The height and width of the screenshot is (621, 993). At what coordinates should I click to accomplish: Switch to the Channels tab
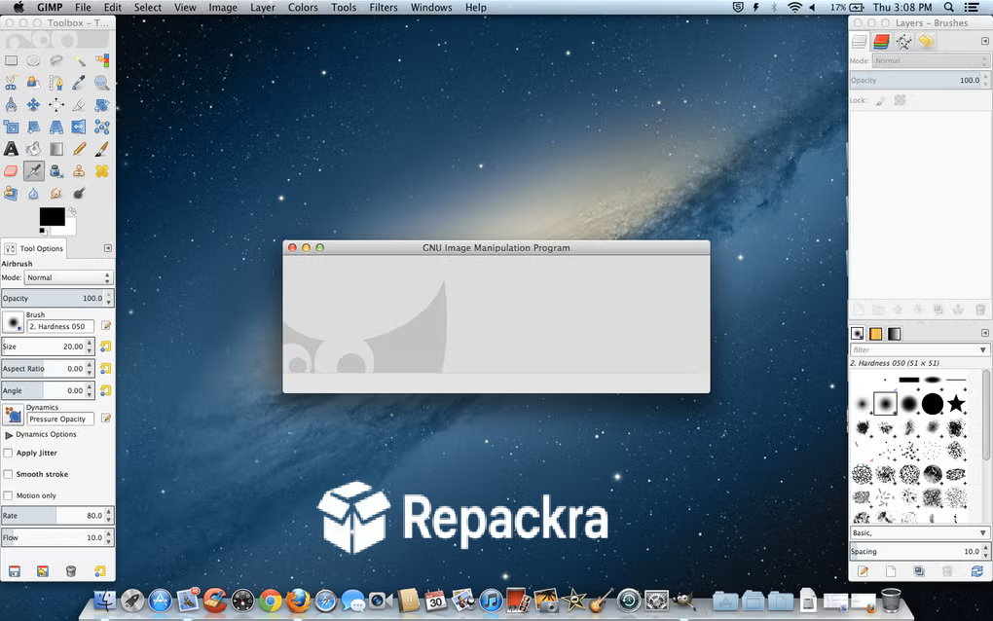[881, 42]
